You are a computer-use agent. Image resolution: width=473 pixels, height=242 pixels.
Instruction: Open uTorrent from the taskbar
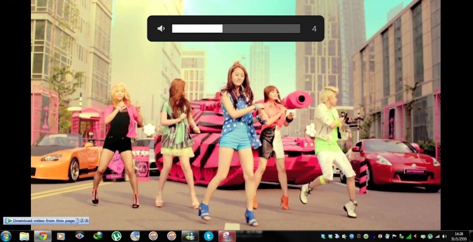pos(116,236)
